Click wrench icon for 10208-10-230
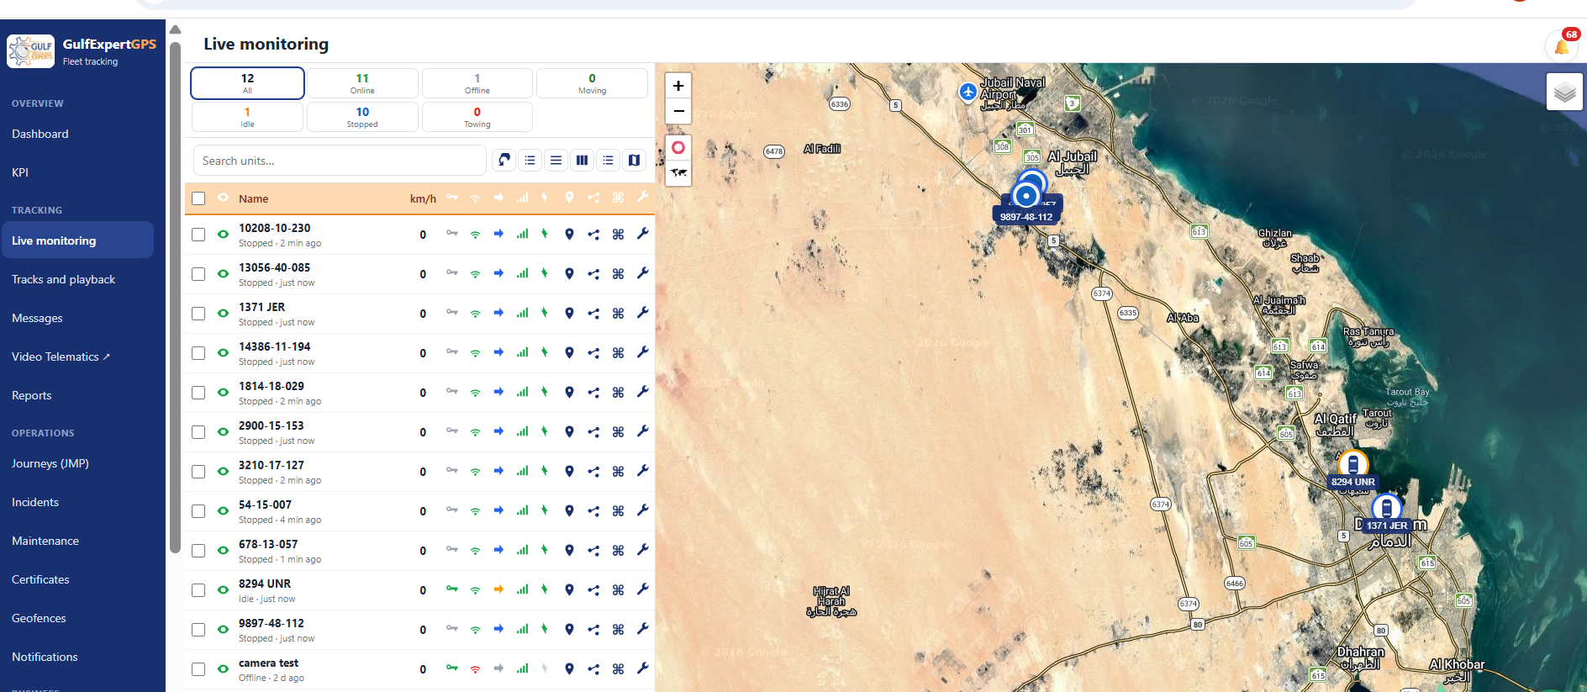Screen dimensions: 1587x692 point(642,234)
